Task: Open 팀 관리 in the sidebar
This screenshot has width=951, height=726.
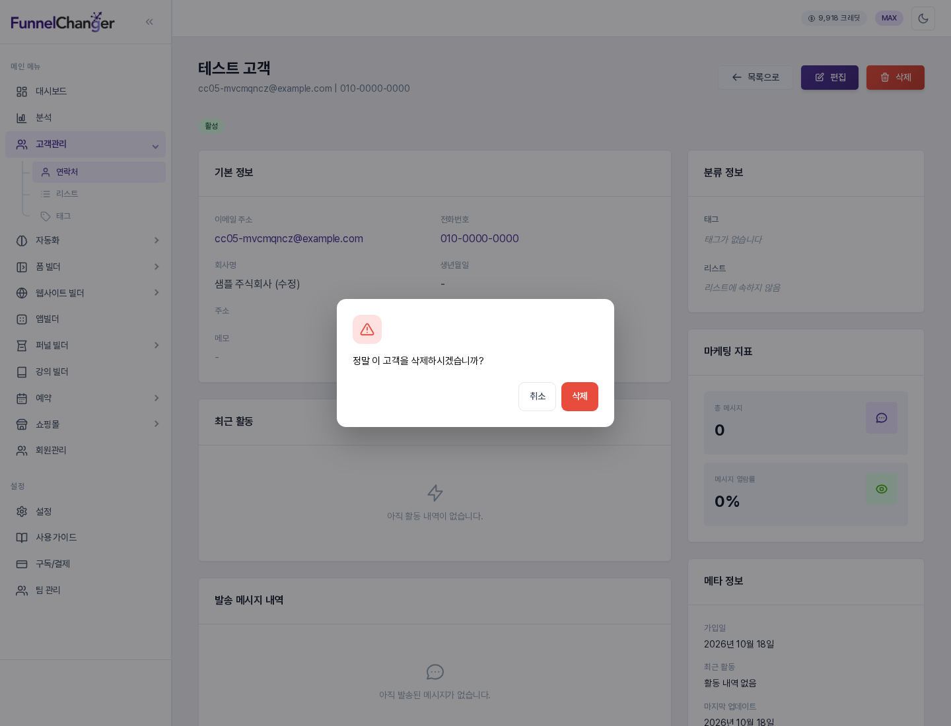Action: (x=85, y=590)
